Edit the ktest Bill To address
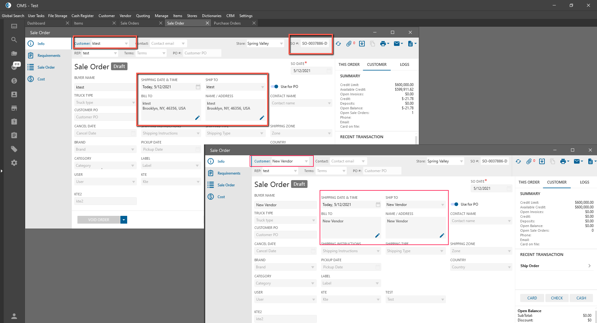This screenshot has height=323, width=597. tap(197, 118)
